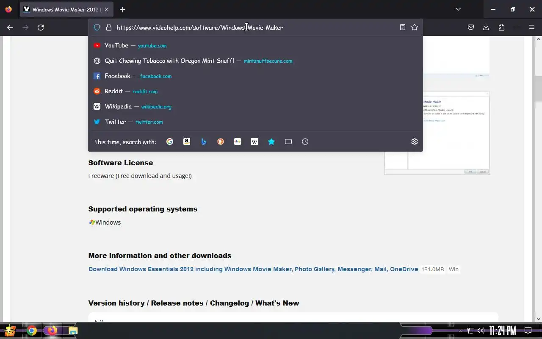Viewport: 542px width, 339px height.
Task: Choose the Wikipedia suggestion
Action: click(255, 106)
